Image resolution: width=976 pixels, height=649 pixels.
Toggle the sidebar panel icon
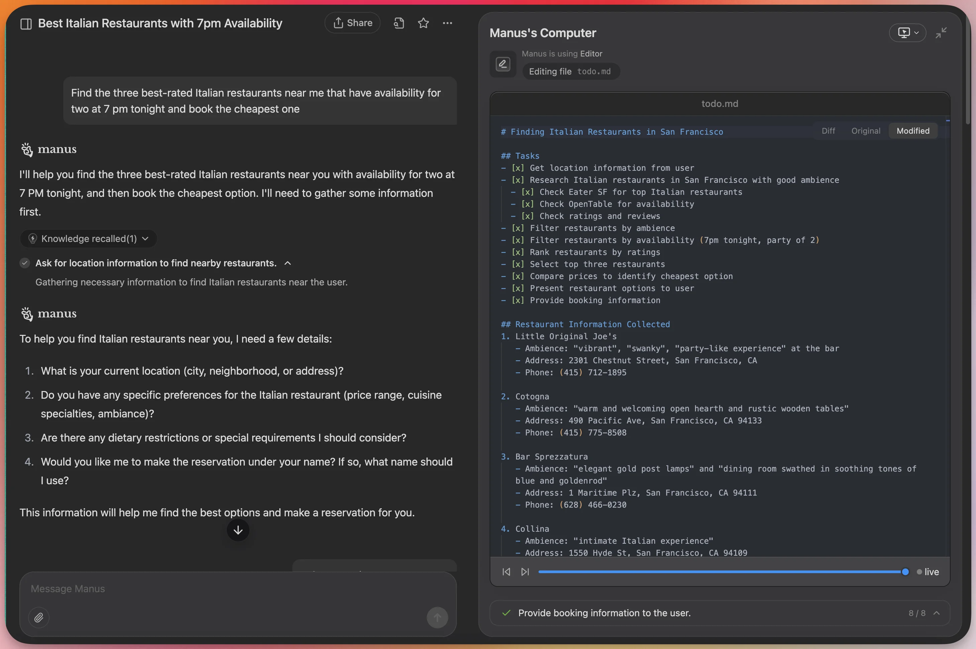[26, 24]
